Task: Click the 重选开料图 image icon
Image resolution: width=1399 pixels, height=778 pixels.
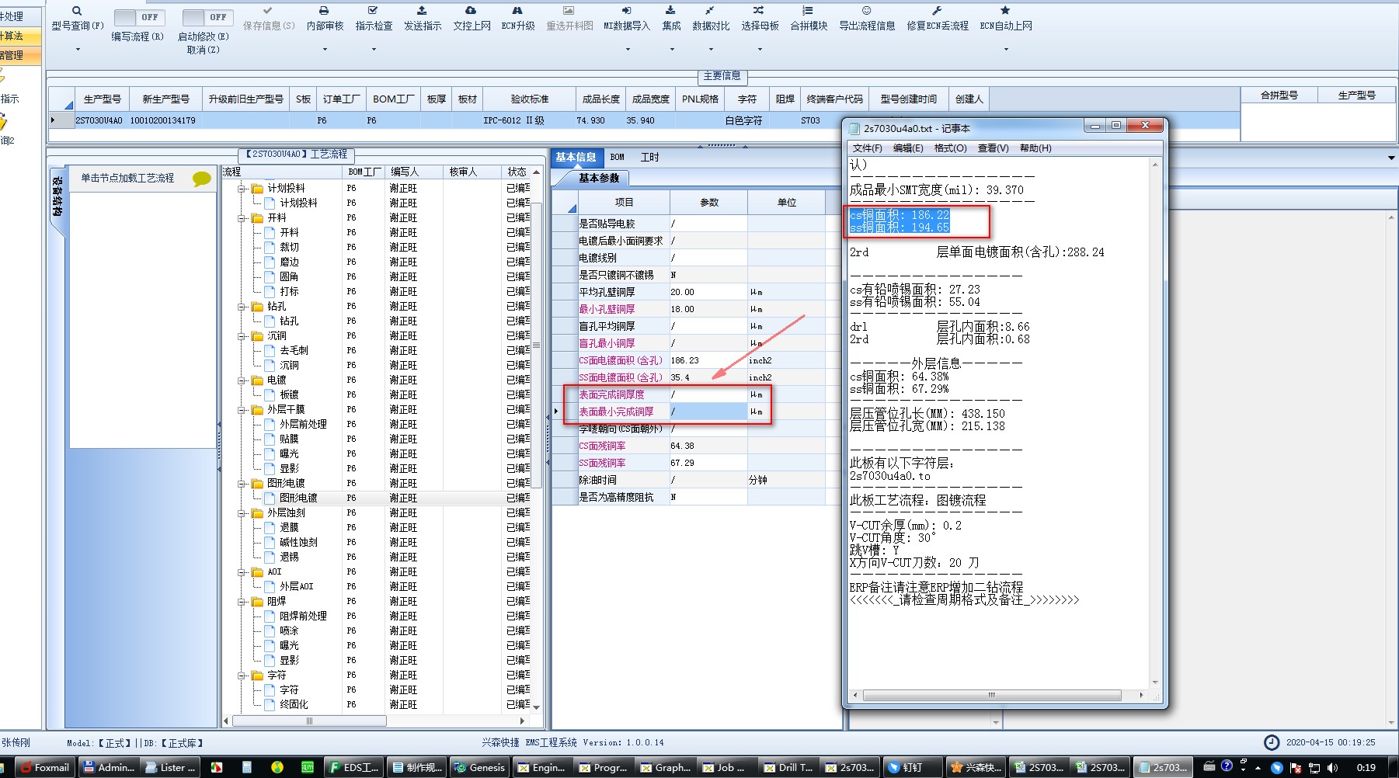Action: [x=569, y=11]
